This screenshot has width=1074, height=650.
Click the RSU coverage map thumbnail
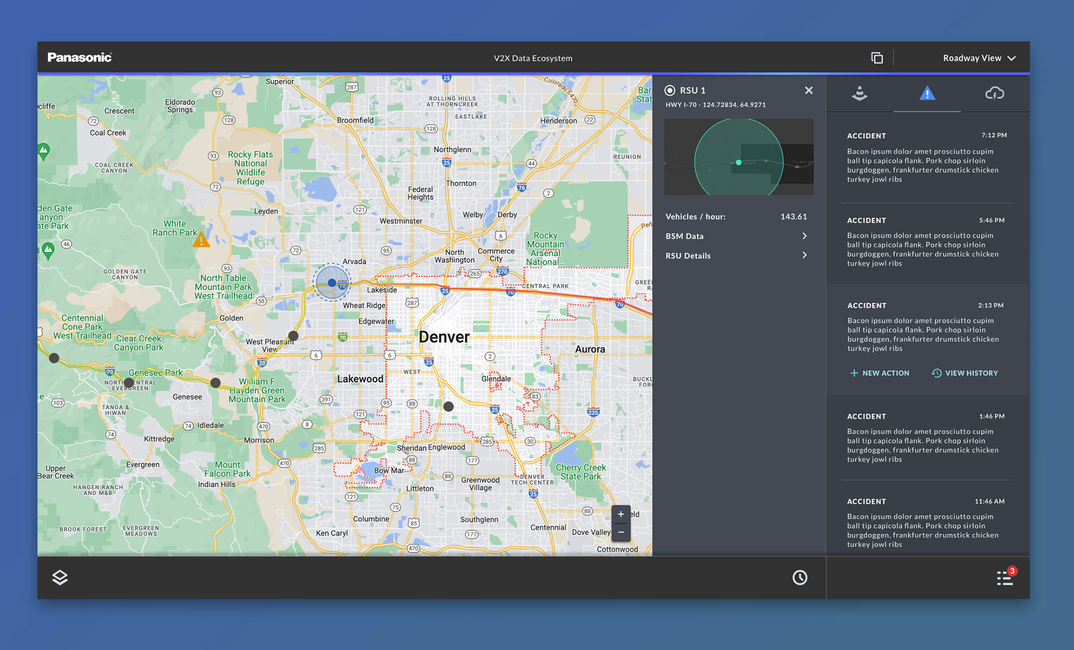738,157
